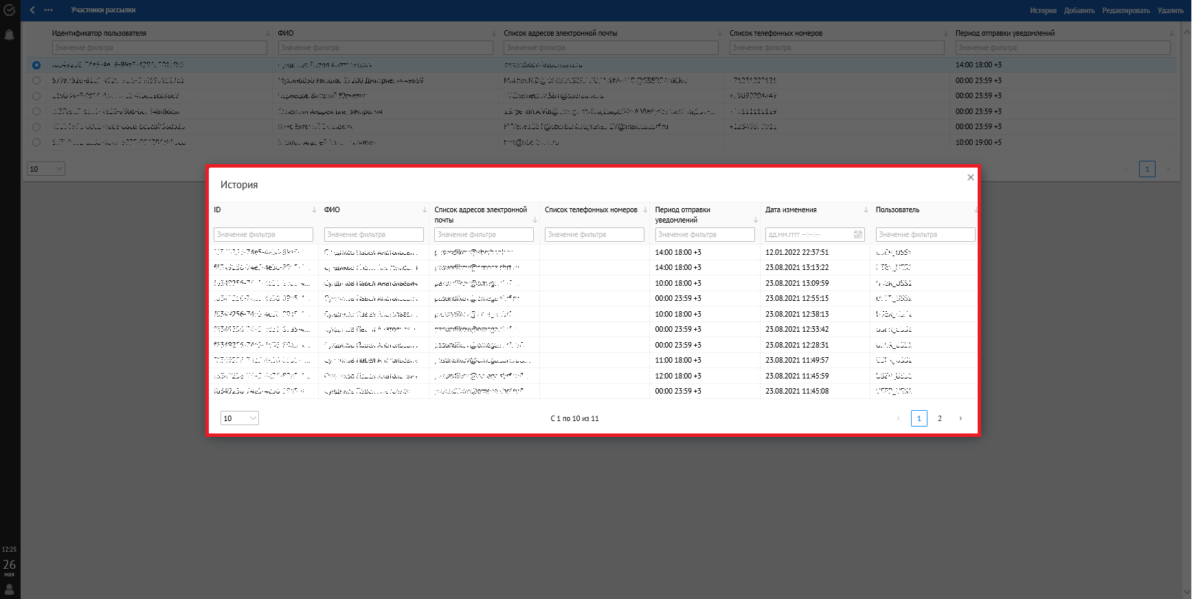The width and height of the screenshot is (1192, 599).
Task: Click the Пользователь filter field in dialog
Action: click(x=925, y=235)
